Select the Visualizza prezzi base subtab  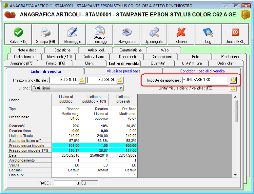pyautogui.click(x=123, y=71)
